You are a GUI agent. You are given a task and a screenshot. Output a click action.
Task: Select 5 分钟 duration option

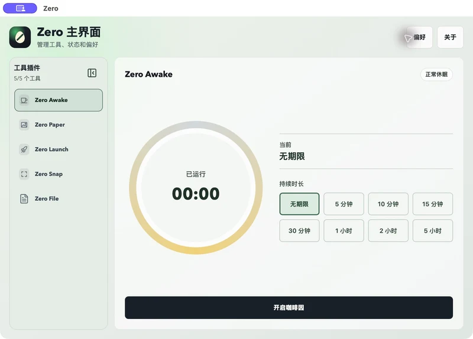click(x=344, y=204)
